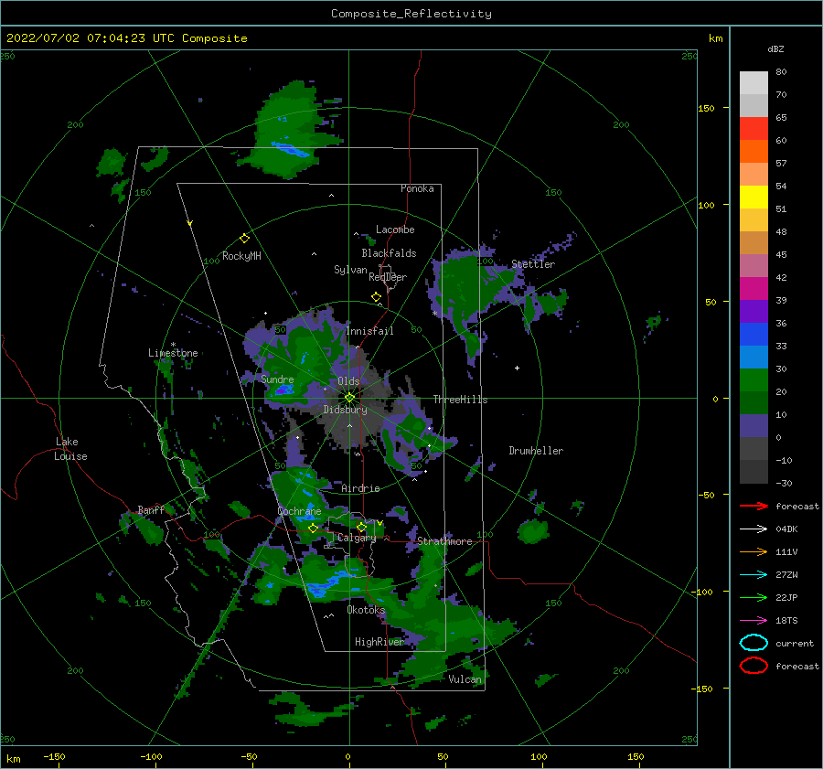
Task: Click the Stettler town label
Action: click(x=533, y=264)
